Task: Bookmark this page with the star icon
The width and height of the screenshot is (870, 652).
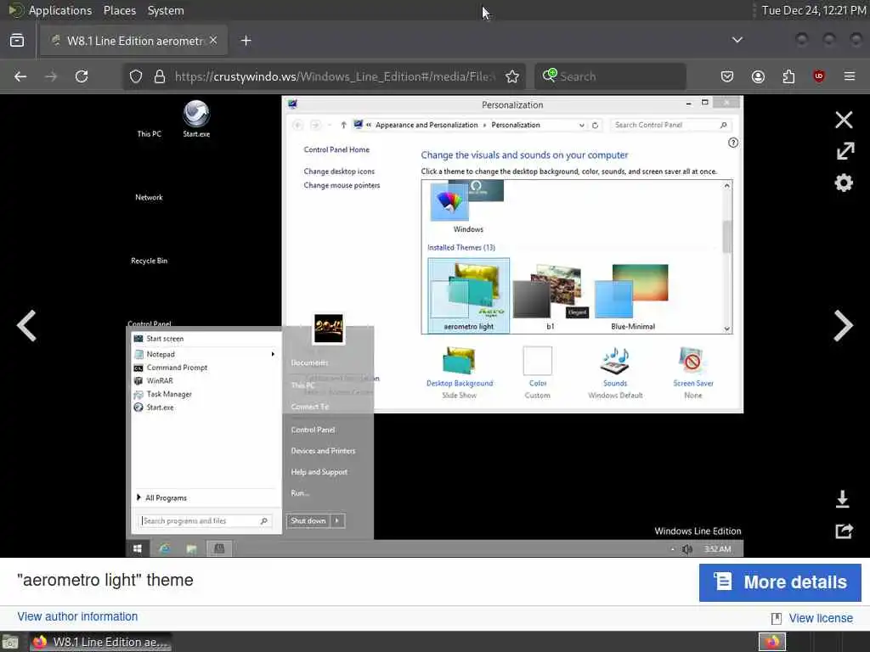Action: (x=512, y=76)
